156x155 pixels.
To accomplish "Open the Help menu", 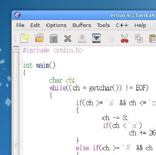I will pos(140,25).
